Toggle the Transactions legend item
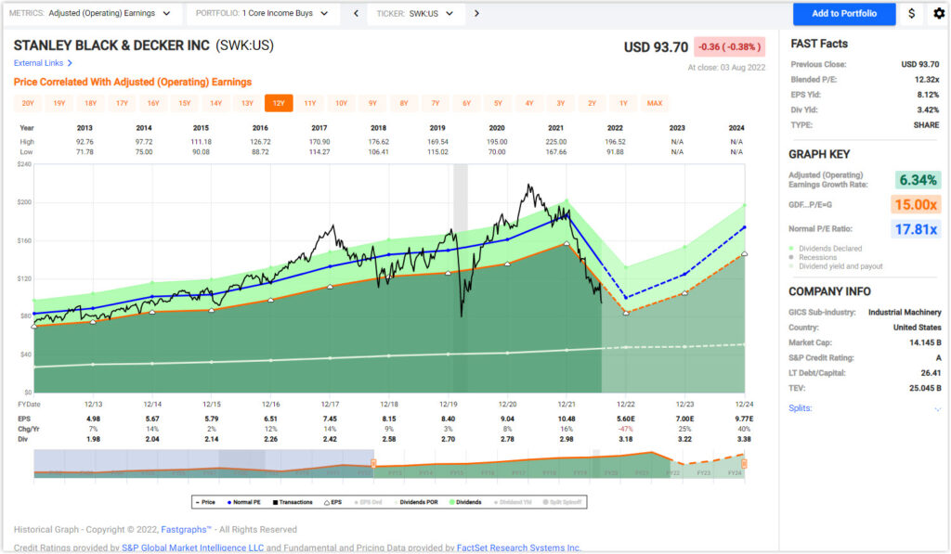Image resolution: width=951 pixels, height=554 pixels. 293,502
